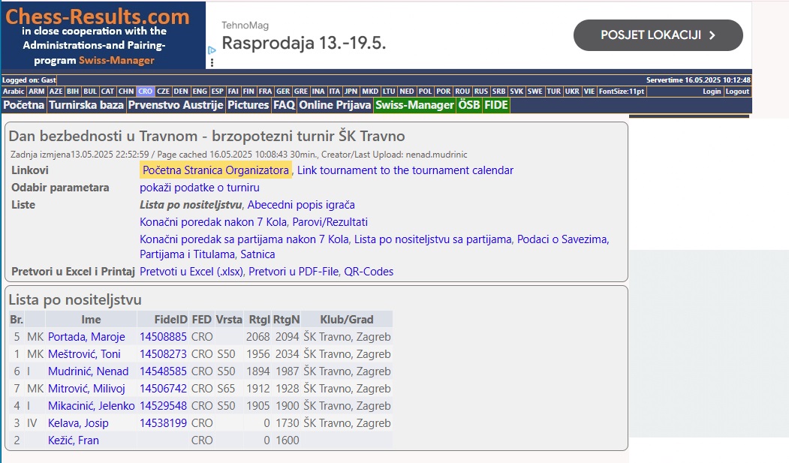Image resolution: width=789 pixels, height=463 pixels.
Task: Open the Pictures menu item
Action: 248,105
